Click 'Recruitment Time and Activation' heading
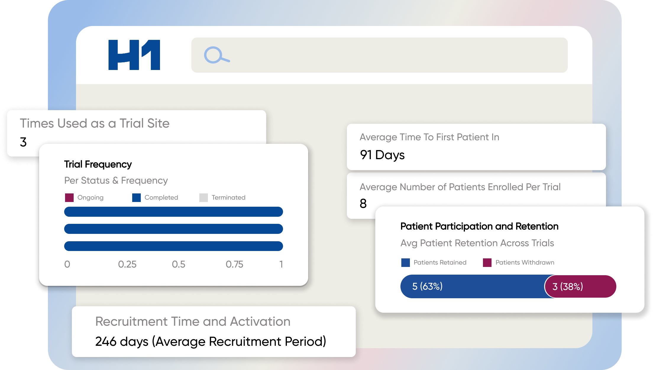 click(193, 321)
